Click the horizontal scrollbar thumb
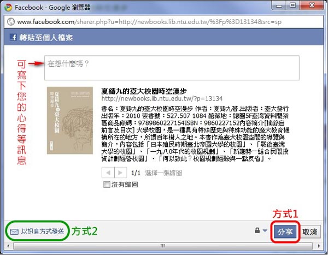 pos(163,246)
